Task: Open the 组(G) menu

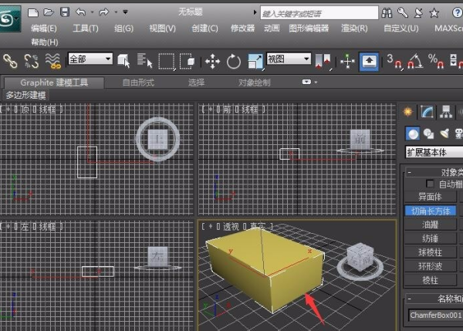Action: pos(123,29)
